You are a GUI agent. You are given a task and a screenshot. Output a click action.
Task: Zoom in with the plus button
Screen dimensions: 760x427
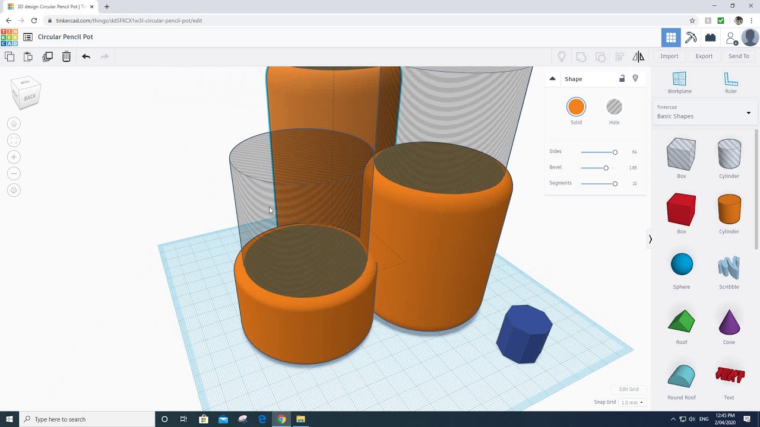[x=14, y=157]
